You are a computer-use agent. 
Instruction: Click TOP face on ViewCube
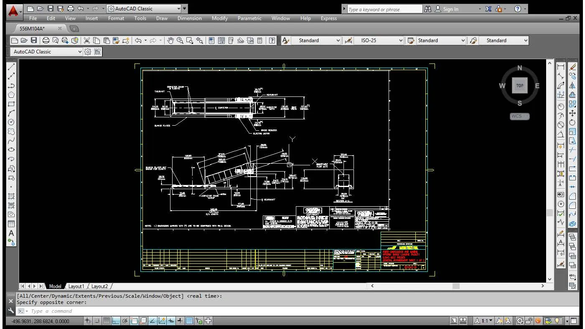519,86
